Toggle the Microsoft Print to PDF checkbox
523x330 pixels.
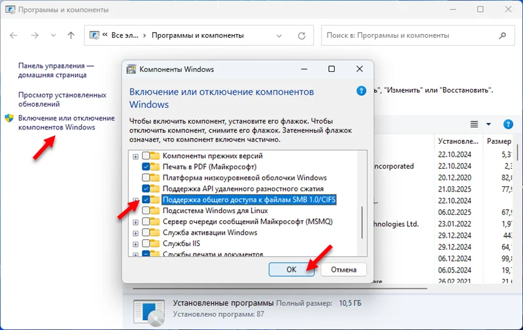[x=146, y=167]
